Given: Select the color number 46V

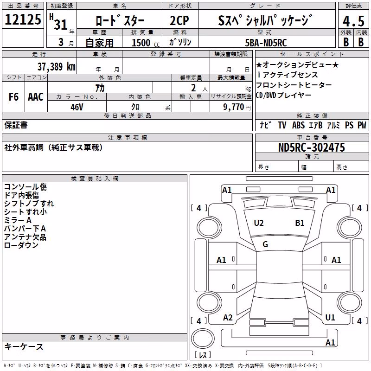Looking at the screenshot, I should (77, 107).
